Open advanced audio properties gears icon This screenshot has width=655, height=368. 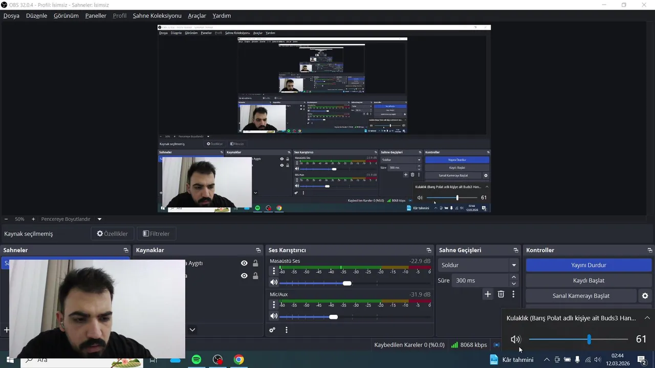pyautogui.click(x=272, y=330)
